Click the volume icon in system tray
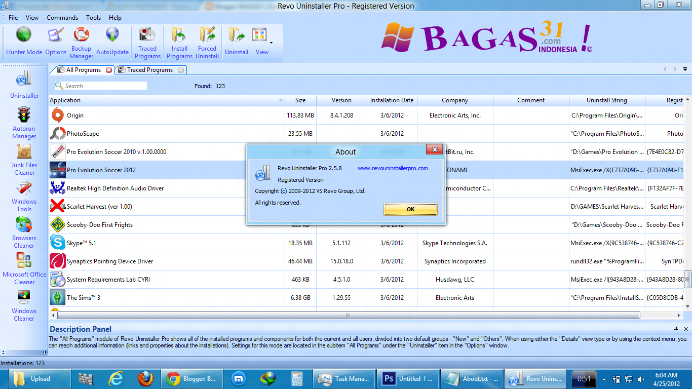 coord(642,379)
